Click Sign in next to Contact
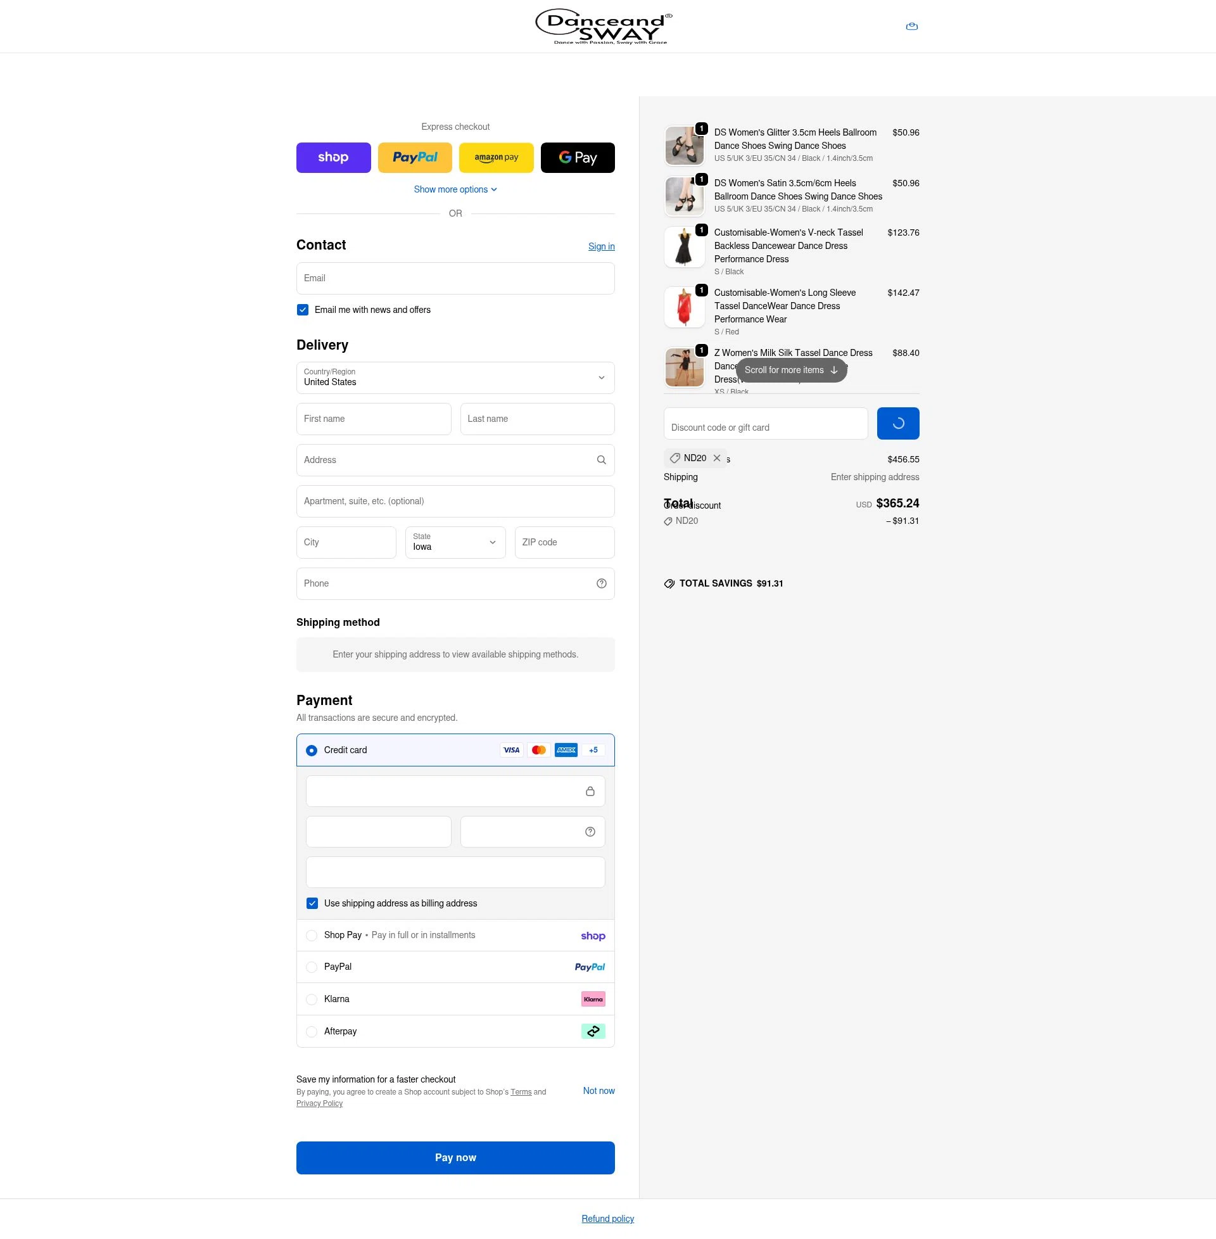Viewport: 1216px width, 1239px height. 601,246
